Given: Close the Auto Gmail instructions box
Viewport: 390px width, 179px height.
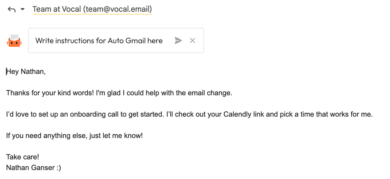Looking at the screenshot, I should tap(192, 40).
